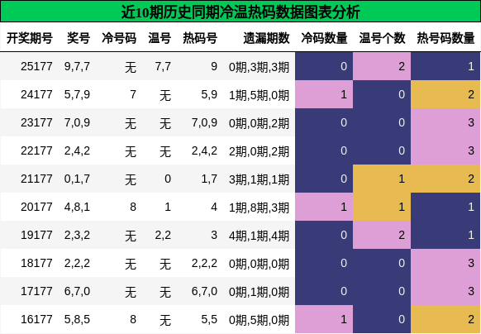Click pink hot count cell in row 23177
Screen dimensions: 481x334
(x=445, y=123)
